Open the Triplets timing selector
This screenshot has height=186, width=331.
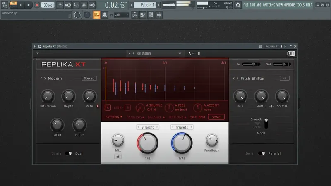pyautogui.click(x=182, y=127)
